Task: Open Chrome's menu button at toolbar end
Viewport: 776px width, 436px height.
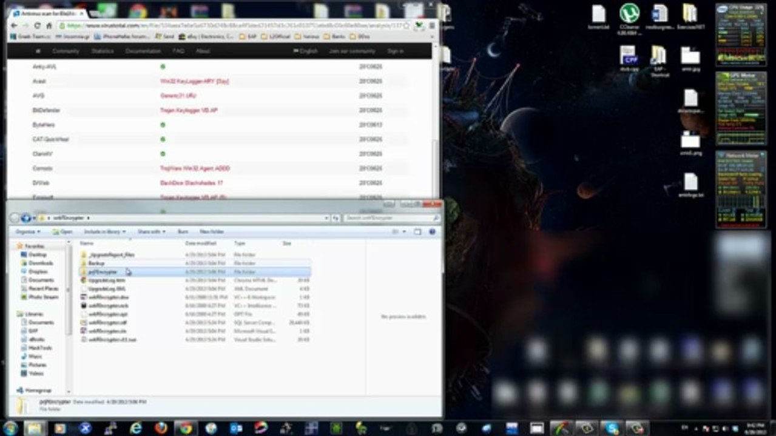Action: 432,26
